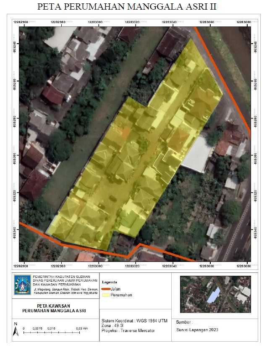Click the top coordinate label 12283020
Viewport: 272px width, 353px height.
tap(132, 22)
